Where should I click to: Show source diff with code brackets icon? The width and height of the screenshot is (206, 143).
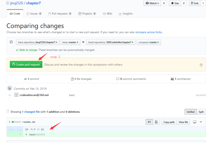click(x=149, y=122)
